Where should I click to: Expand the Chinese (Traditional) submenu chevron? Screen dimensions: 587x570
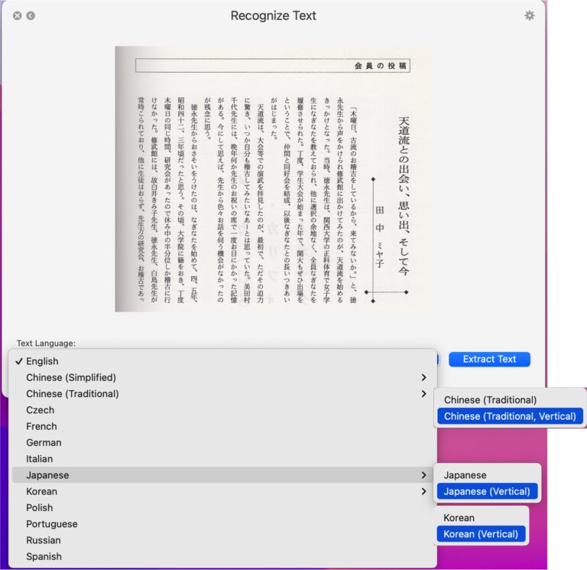[x=423, y=394]
